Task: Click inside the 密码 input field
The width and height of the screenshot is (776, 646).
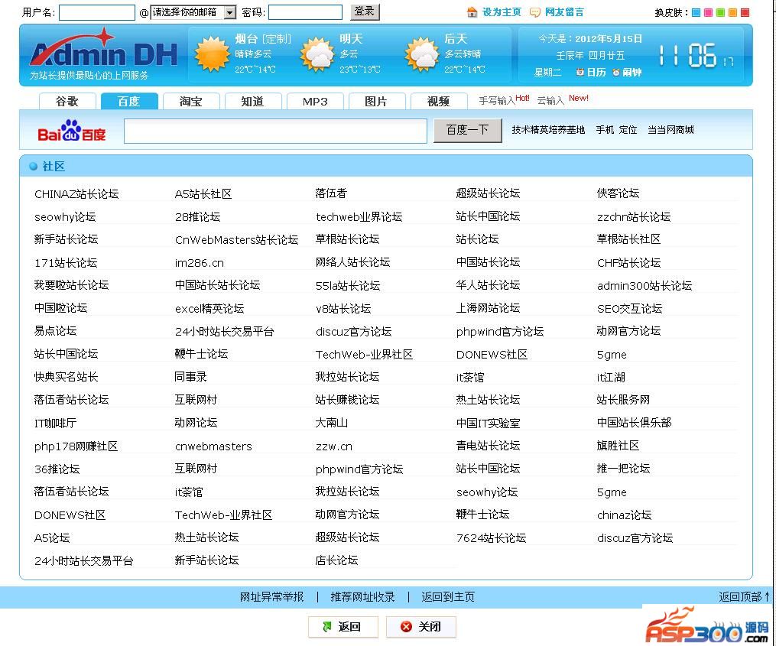Action: [x=305, y=12]
